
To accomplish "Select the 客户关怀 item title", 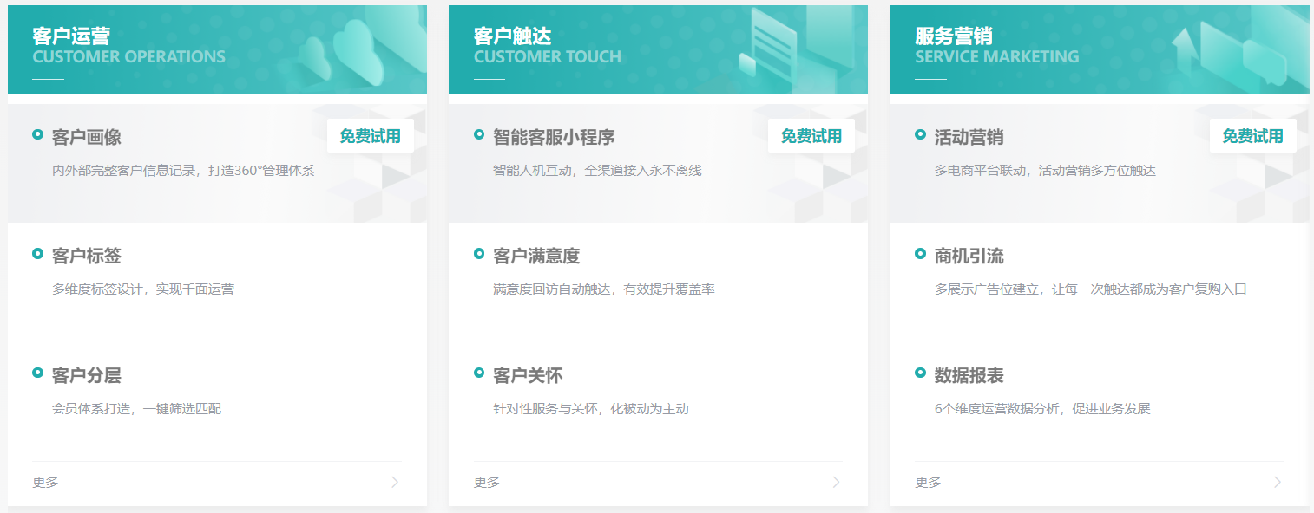I will (528, 375).
